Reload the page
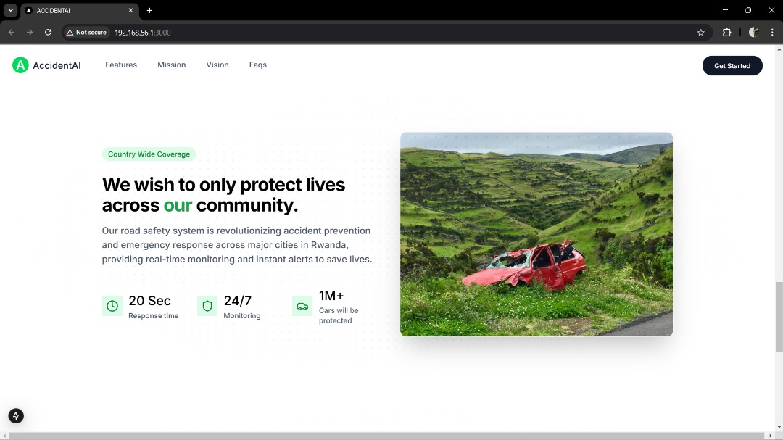 pos(48,33)
